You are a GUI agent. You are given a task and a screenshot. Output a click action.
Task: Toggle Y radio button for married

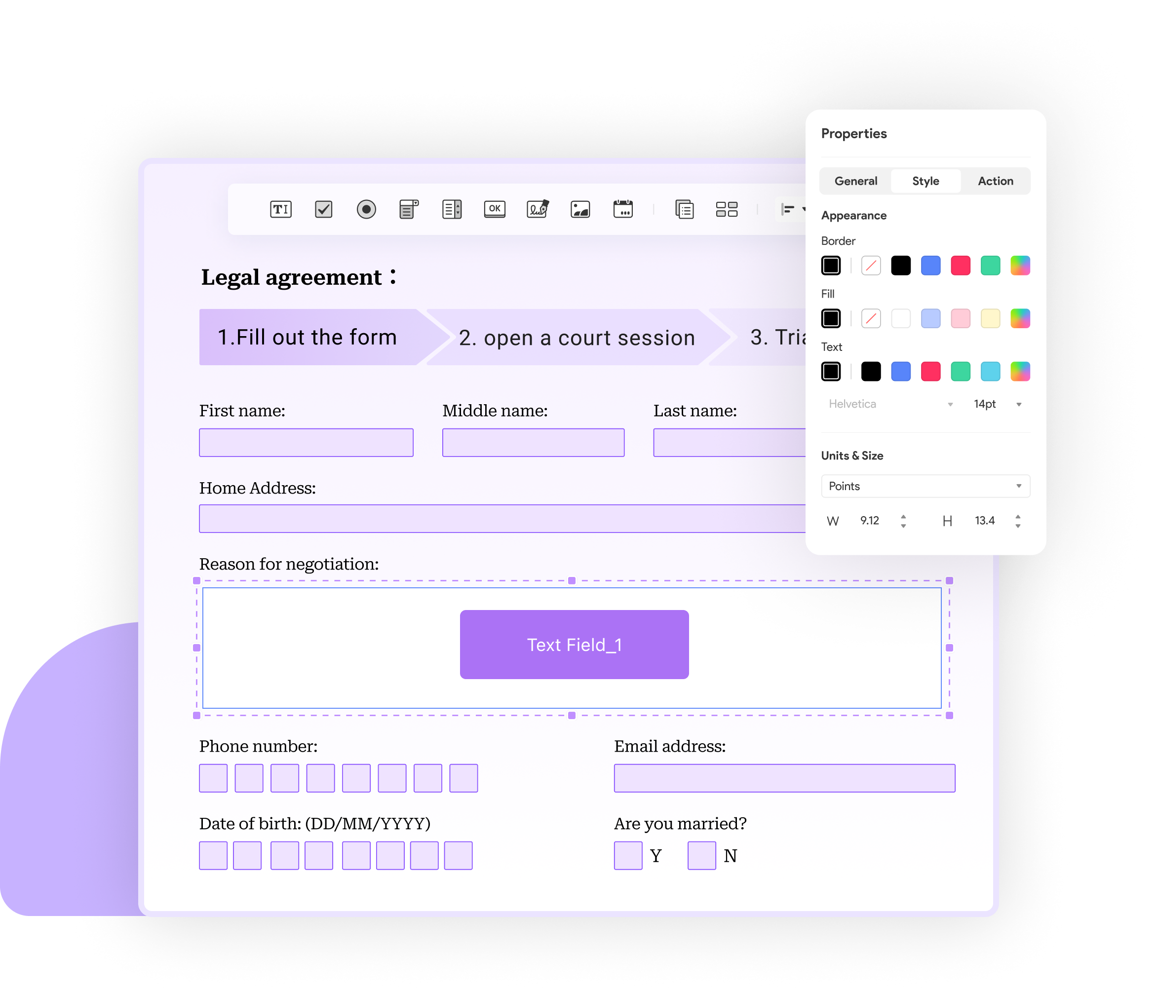[x=625, y=855]
